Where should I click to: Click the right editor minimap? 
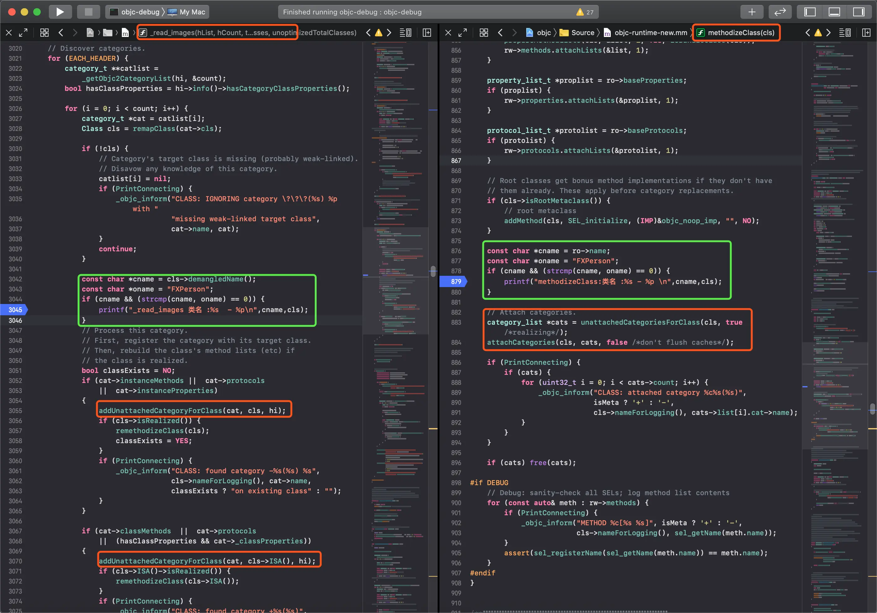click(x=835, y=327)
